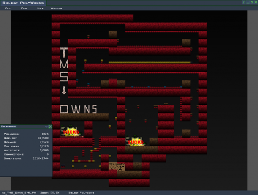Click the OWNS chalk lettering scenery

[x=78, y=109]
